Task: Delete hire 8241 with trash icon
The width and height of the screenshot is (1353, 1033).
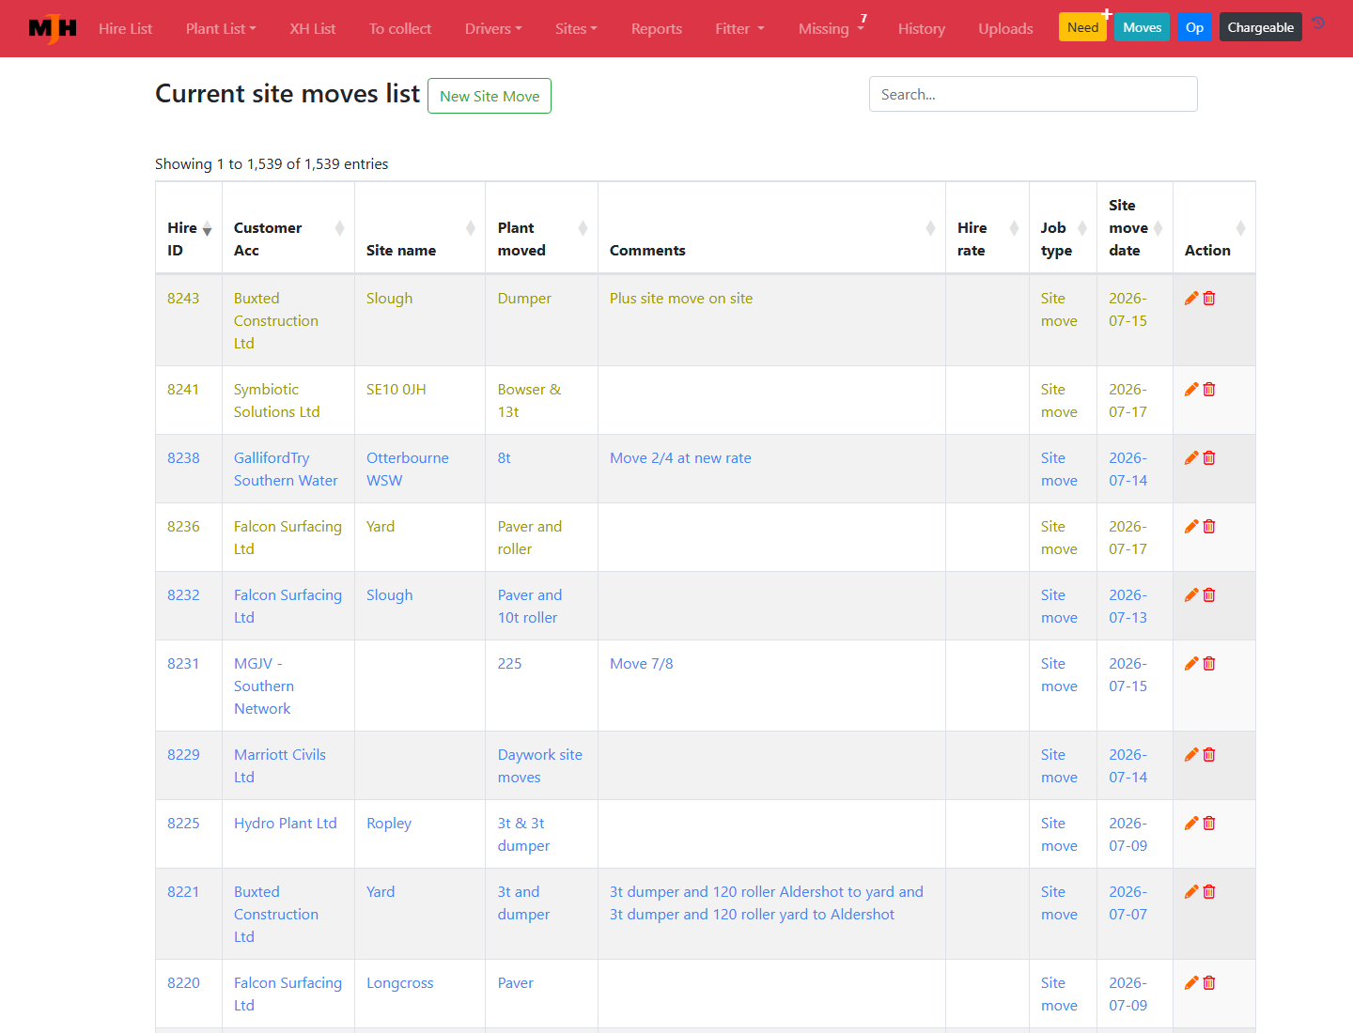Action: tap(1209, 389)
